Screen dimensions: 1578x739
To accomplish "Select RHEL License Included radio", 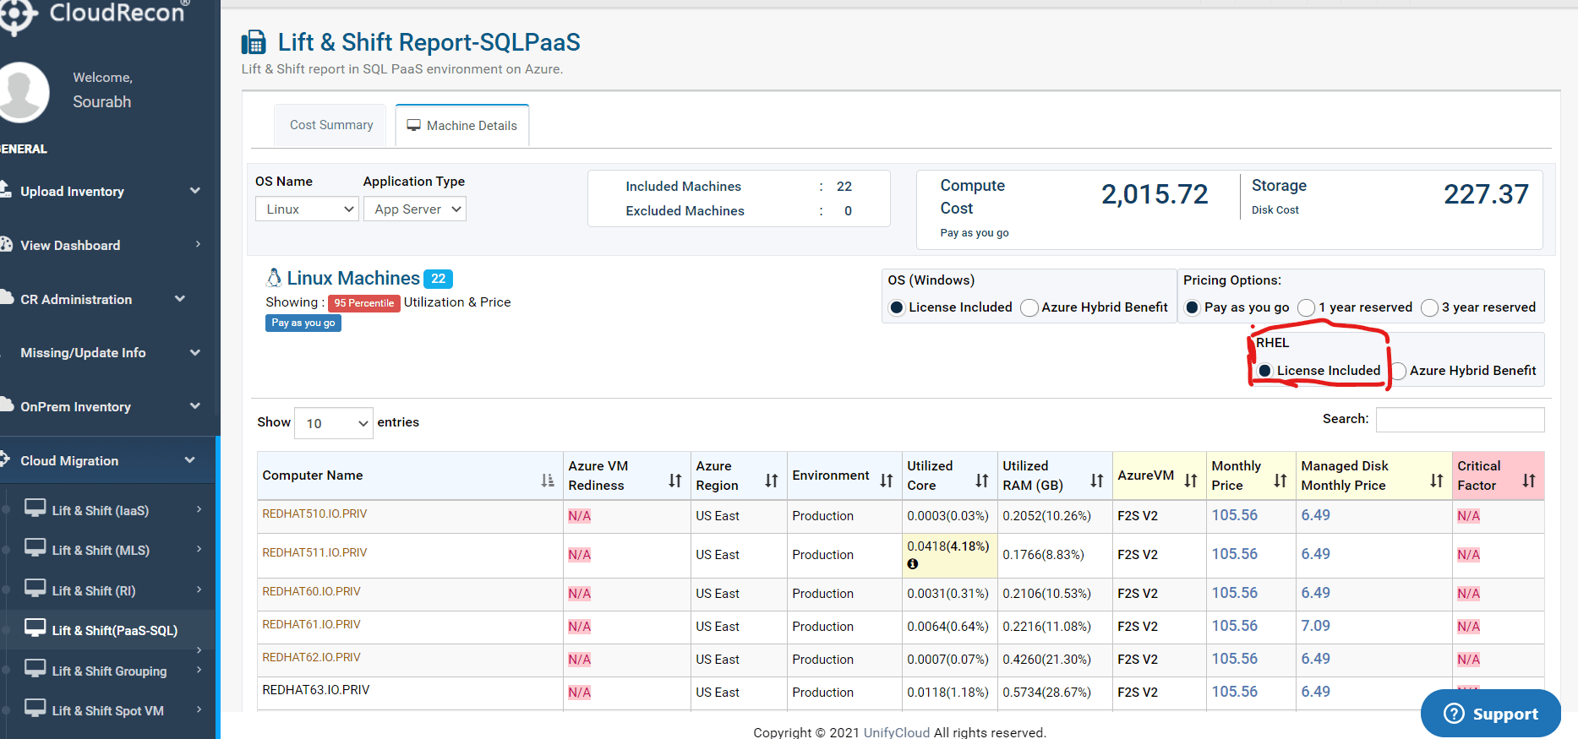I will [x=1264, y=371].
